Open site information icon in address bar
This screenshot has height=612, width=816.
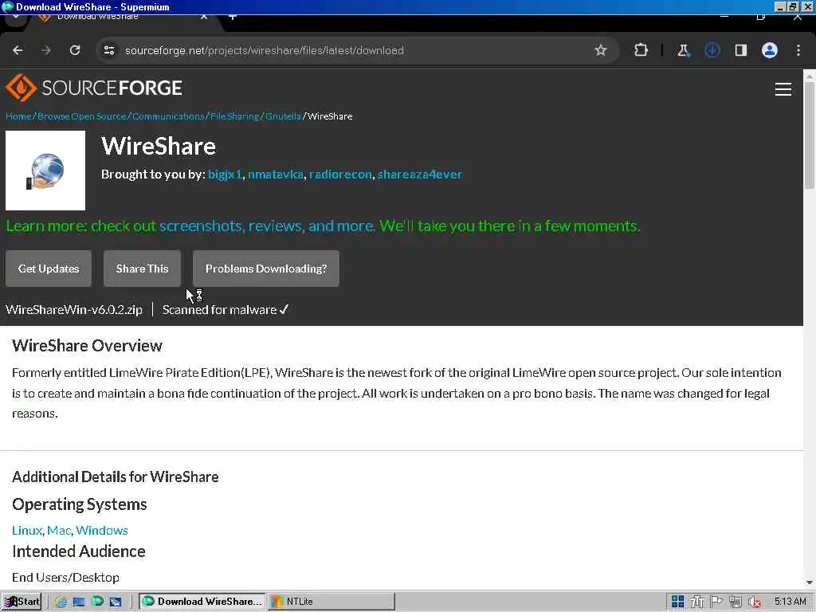(109, 50)
